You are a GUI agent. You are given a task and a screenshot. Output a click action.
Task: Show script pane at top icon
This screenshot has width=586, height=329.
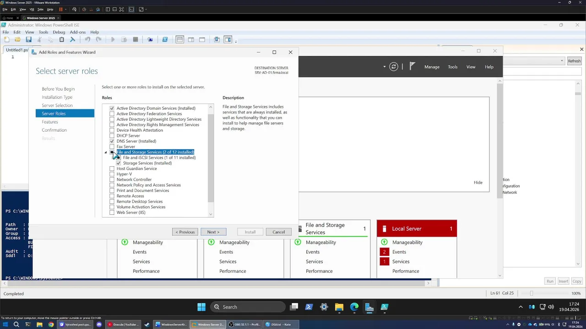click(180, 40)
